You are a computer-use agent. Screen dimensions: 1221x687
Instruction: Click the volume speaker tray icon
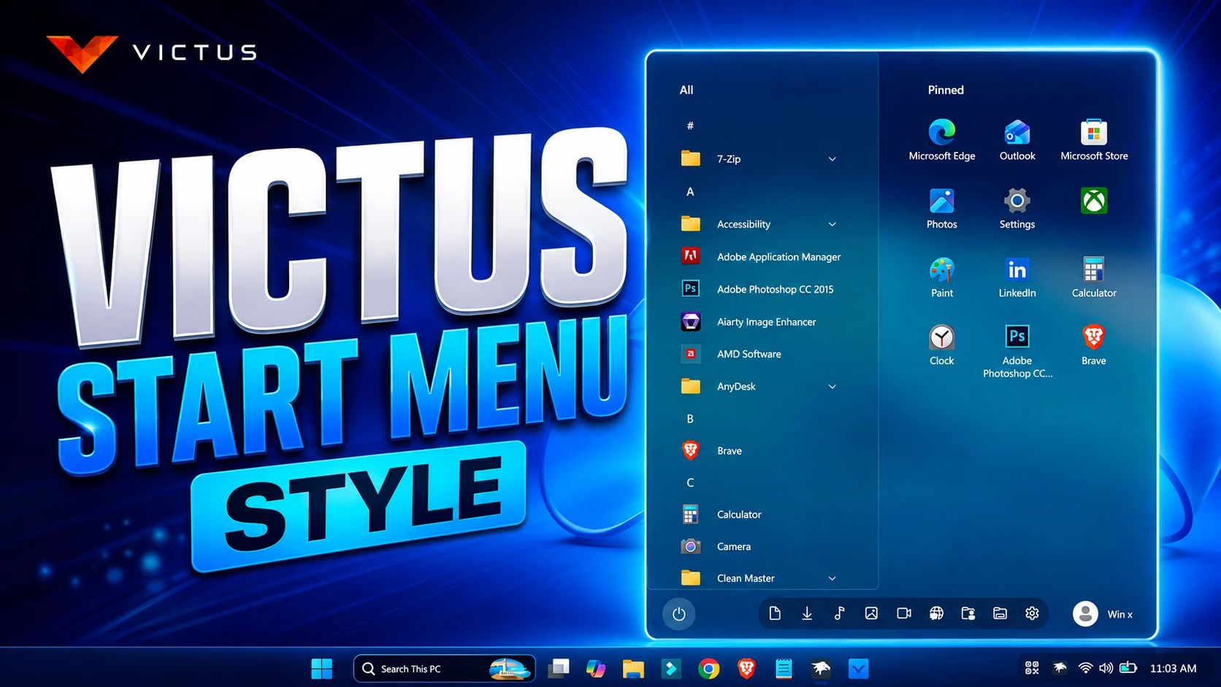click(x=1106, y=667)
